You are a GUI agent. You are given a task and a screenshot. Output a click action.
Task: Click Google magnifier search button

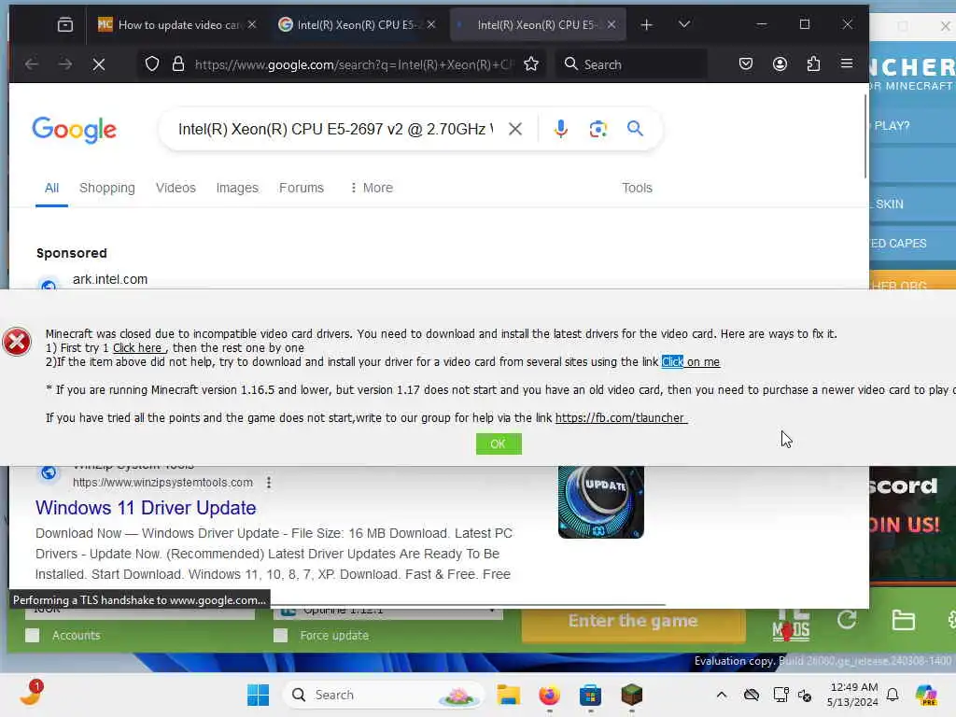635,129
